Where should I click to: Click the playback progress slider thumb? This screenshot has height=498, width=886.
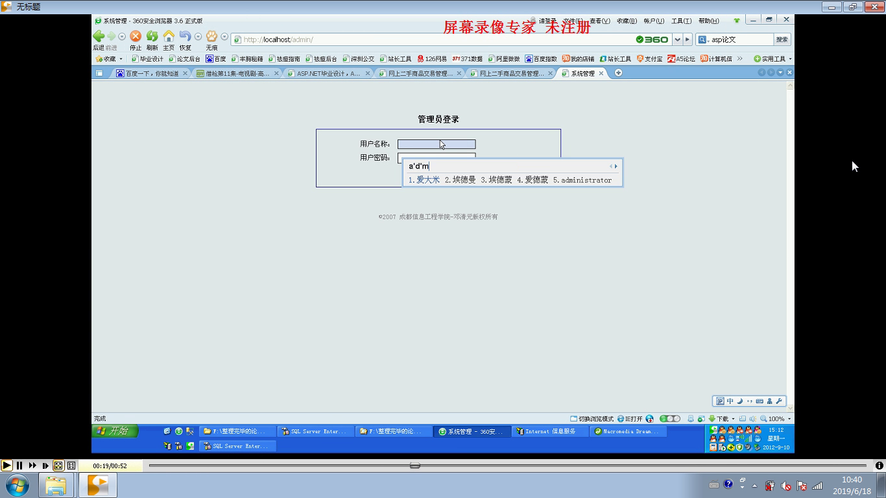click(415, 465)
